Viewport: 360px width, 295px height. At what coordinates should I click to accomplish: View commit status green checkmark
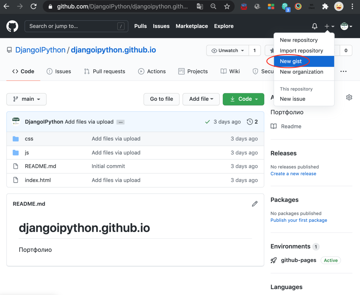pos(207,122)
